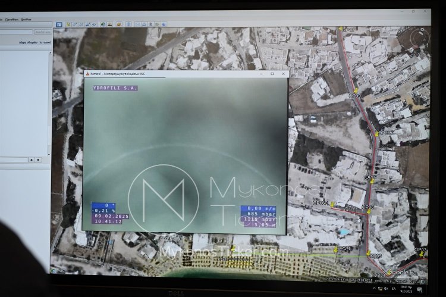This screenshot has height=297, width=446.
Task: Toggle the Google Earth sidebar icon
Action: coord(59,24)
